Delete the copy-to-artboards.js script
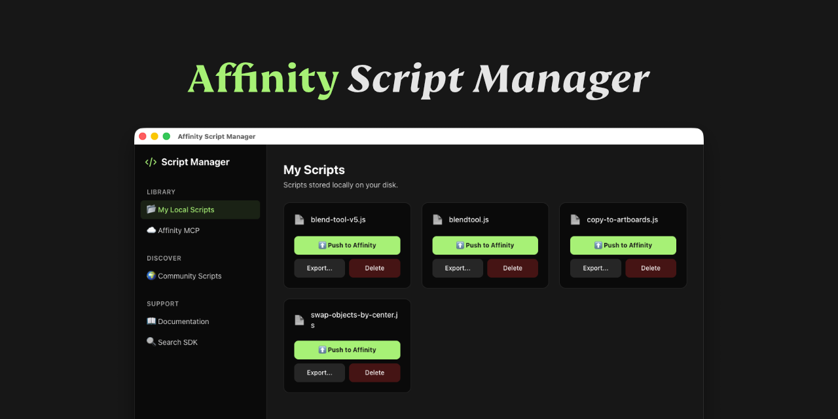838x419 pixels. tap(650, 268)
